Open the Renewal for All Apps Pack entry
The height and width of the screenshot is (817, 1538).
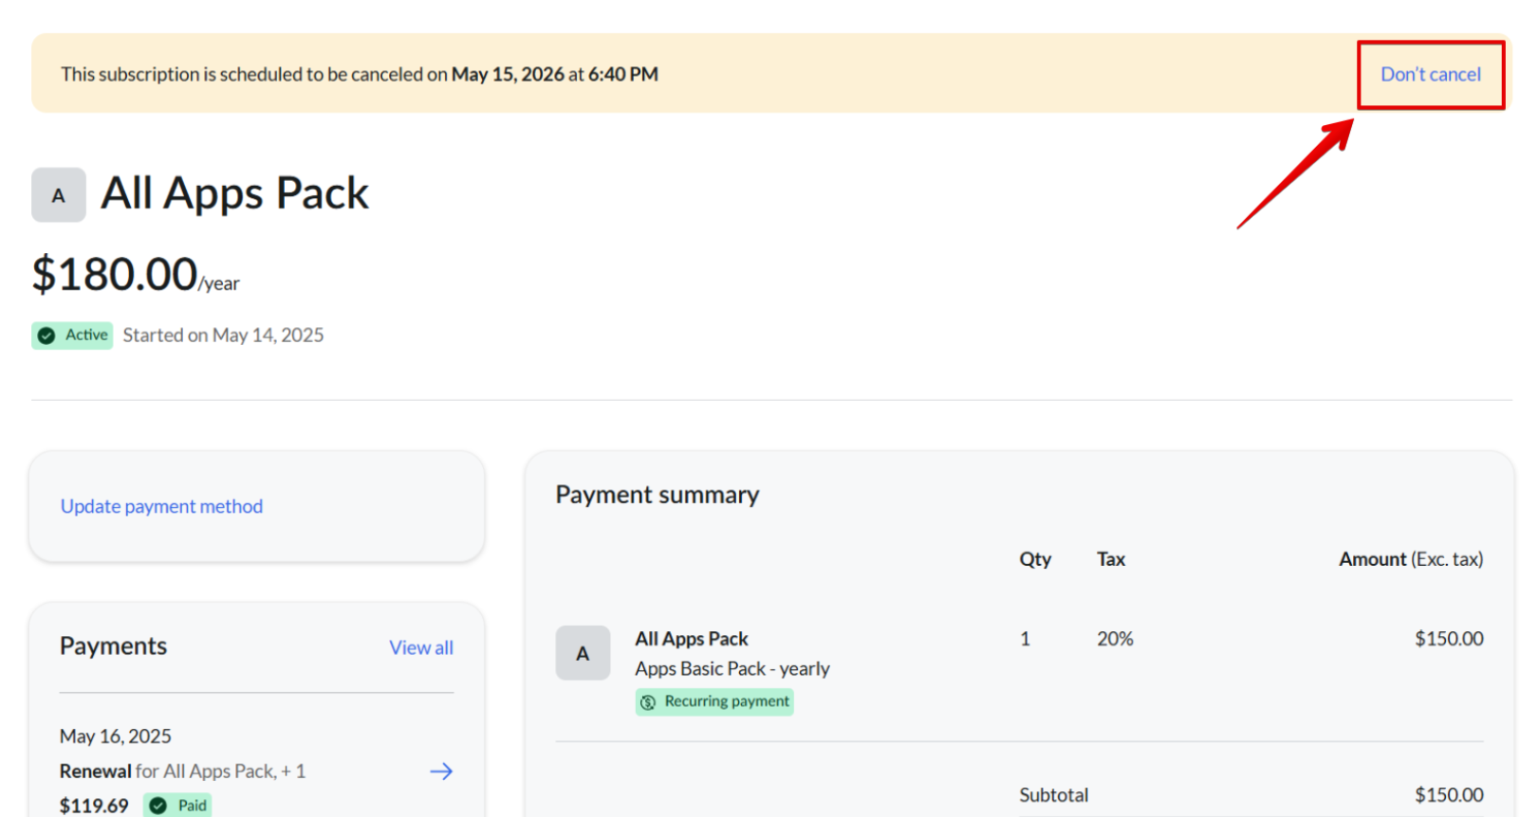point(182,772)
